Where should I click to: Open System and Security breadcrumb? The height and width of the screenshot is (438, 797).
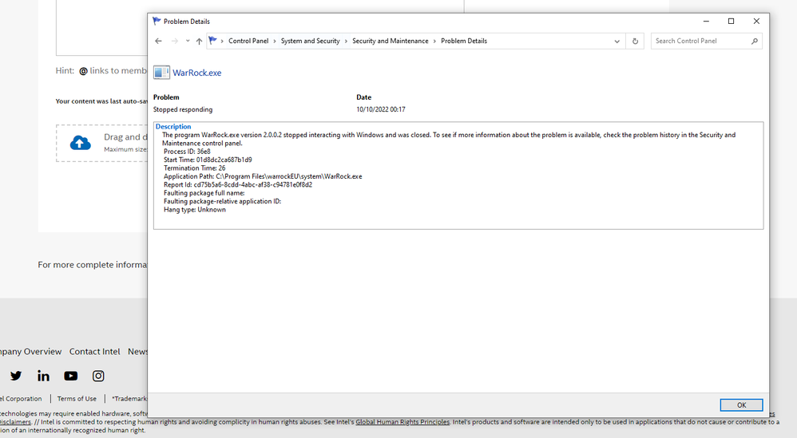click(x=310, y=41)
